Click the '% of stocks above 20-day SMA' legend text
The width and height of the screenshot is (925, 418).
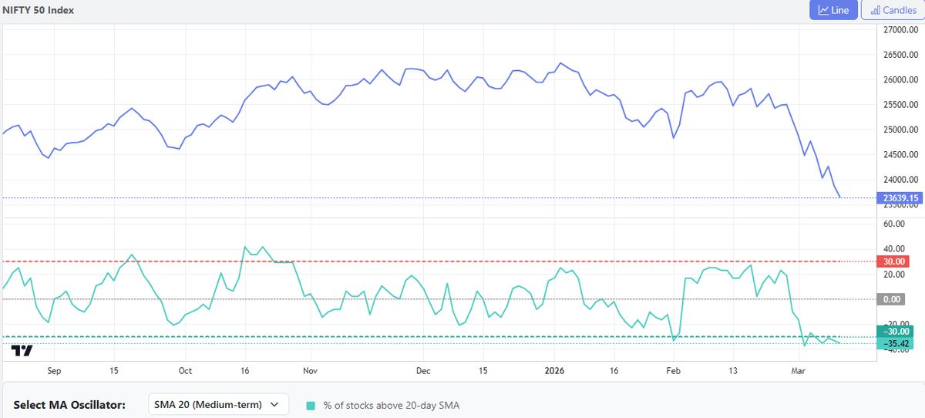pyautogui.click(x=391, y=405)
